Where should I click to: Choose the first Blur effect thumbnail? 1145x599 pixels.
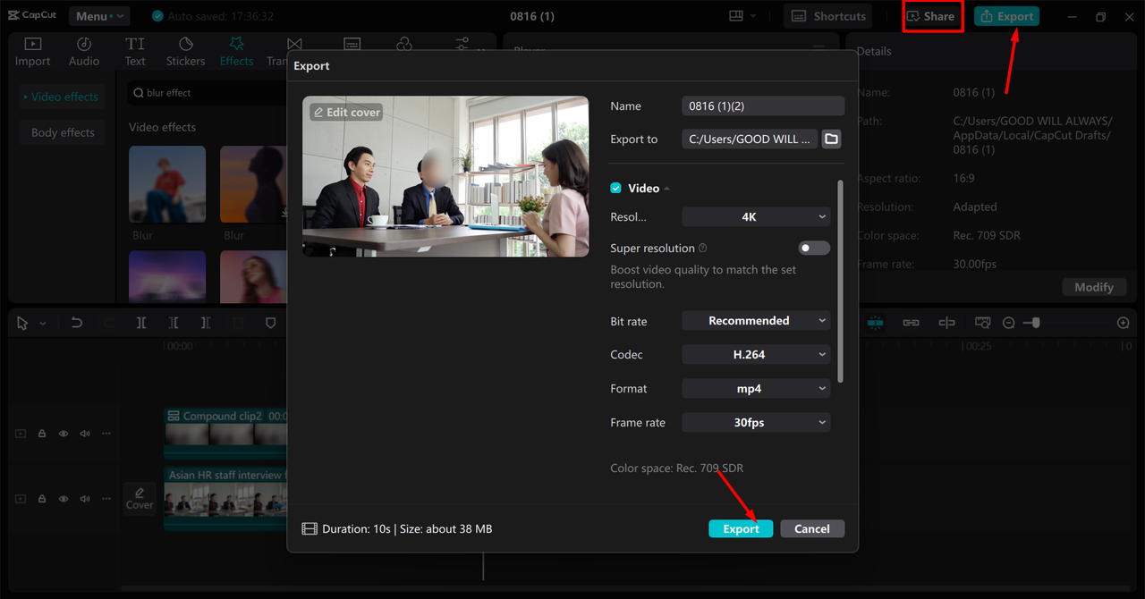point(167,184)
